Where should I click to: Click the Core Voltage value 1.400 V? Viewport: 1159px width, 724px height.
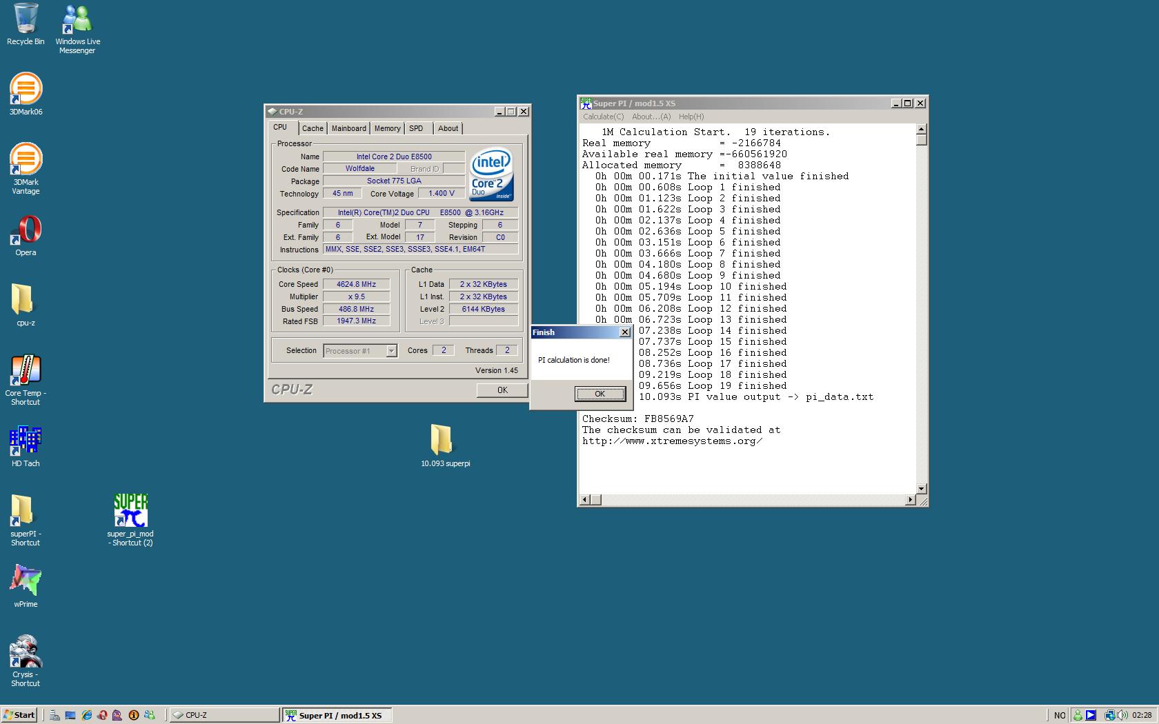tap(442, 194)
